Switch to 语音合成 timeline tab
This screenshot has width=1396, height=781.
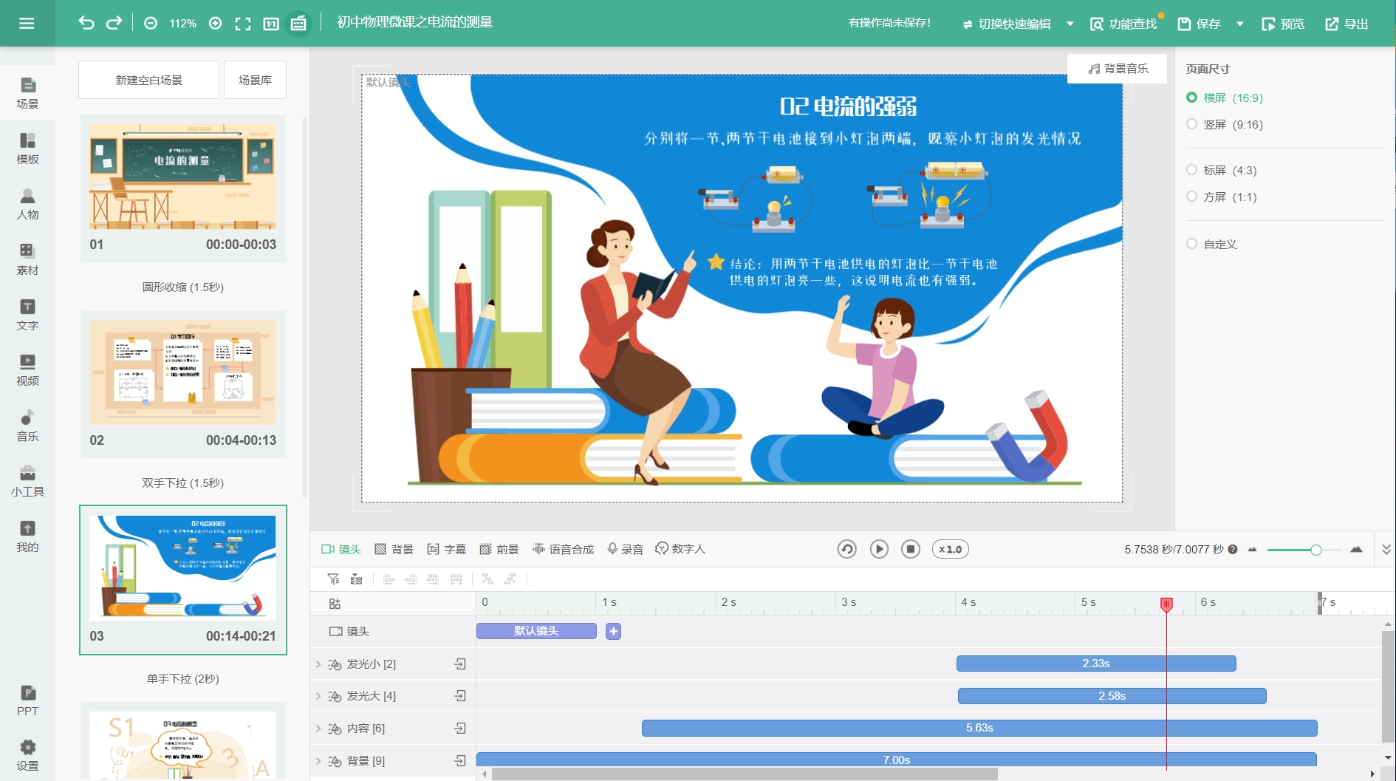point(564,549)
